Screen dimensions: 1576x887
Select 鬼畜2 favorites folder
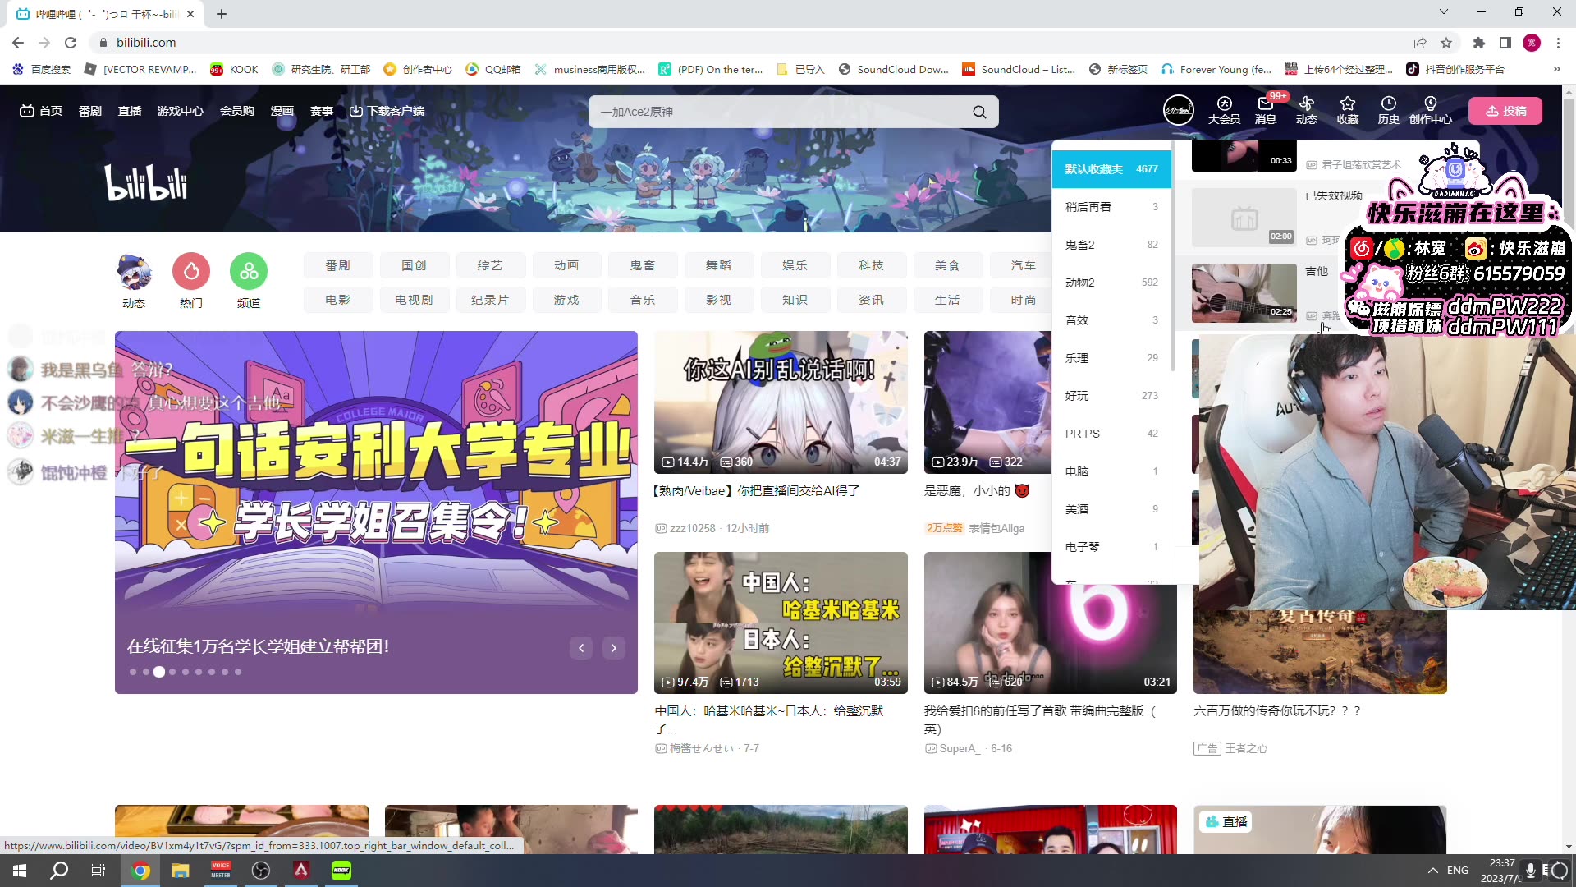pyautogui.click(x=1111, y=245)
